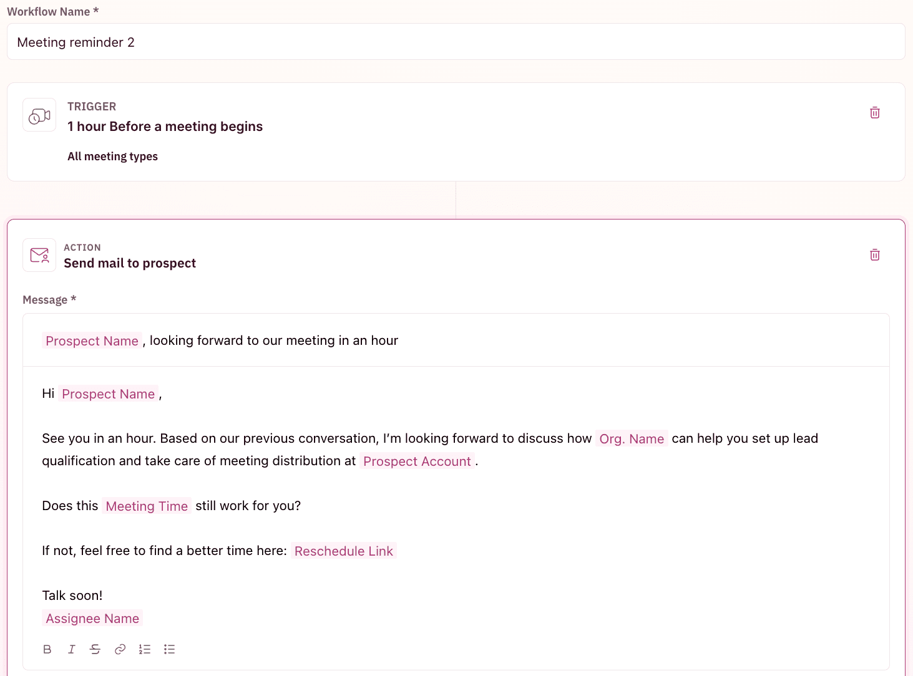Delete the trigger using its trash icon
The image size is (913, 676).
pyautogui.click(x=874, y=112)
